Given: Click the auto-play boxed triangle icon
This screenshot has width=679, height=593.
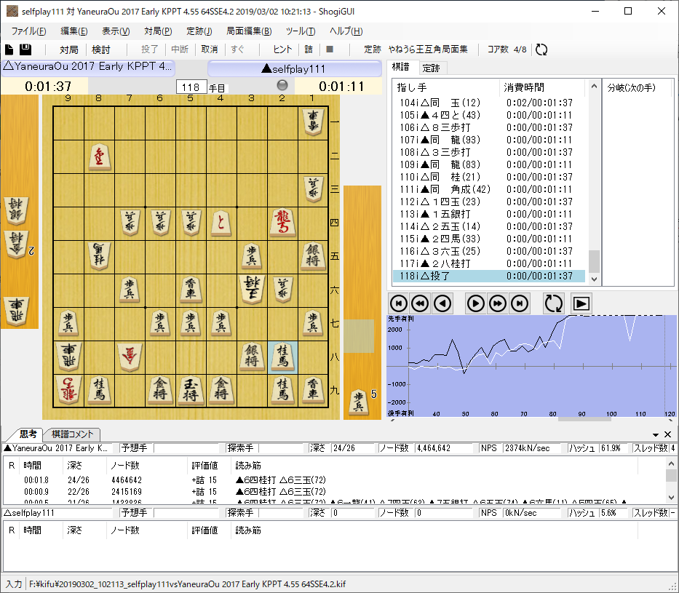Looking at the screenshot, I should point(581,304).
